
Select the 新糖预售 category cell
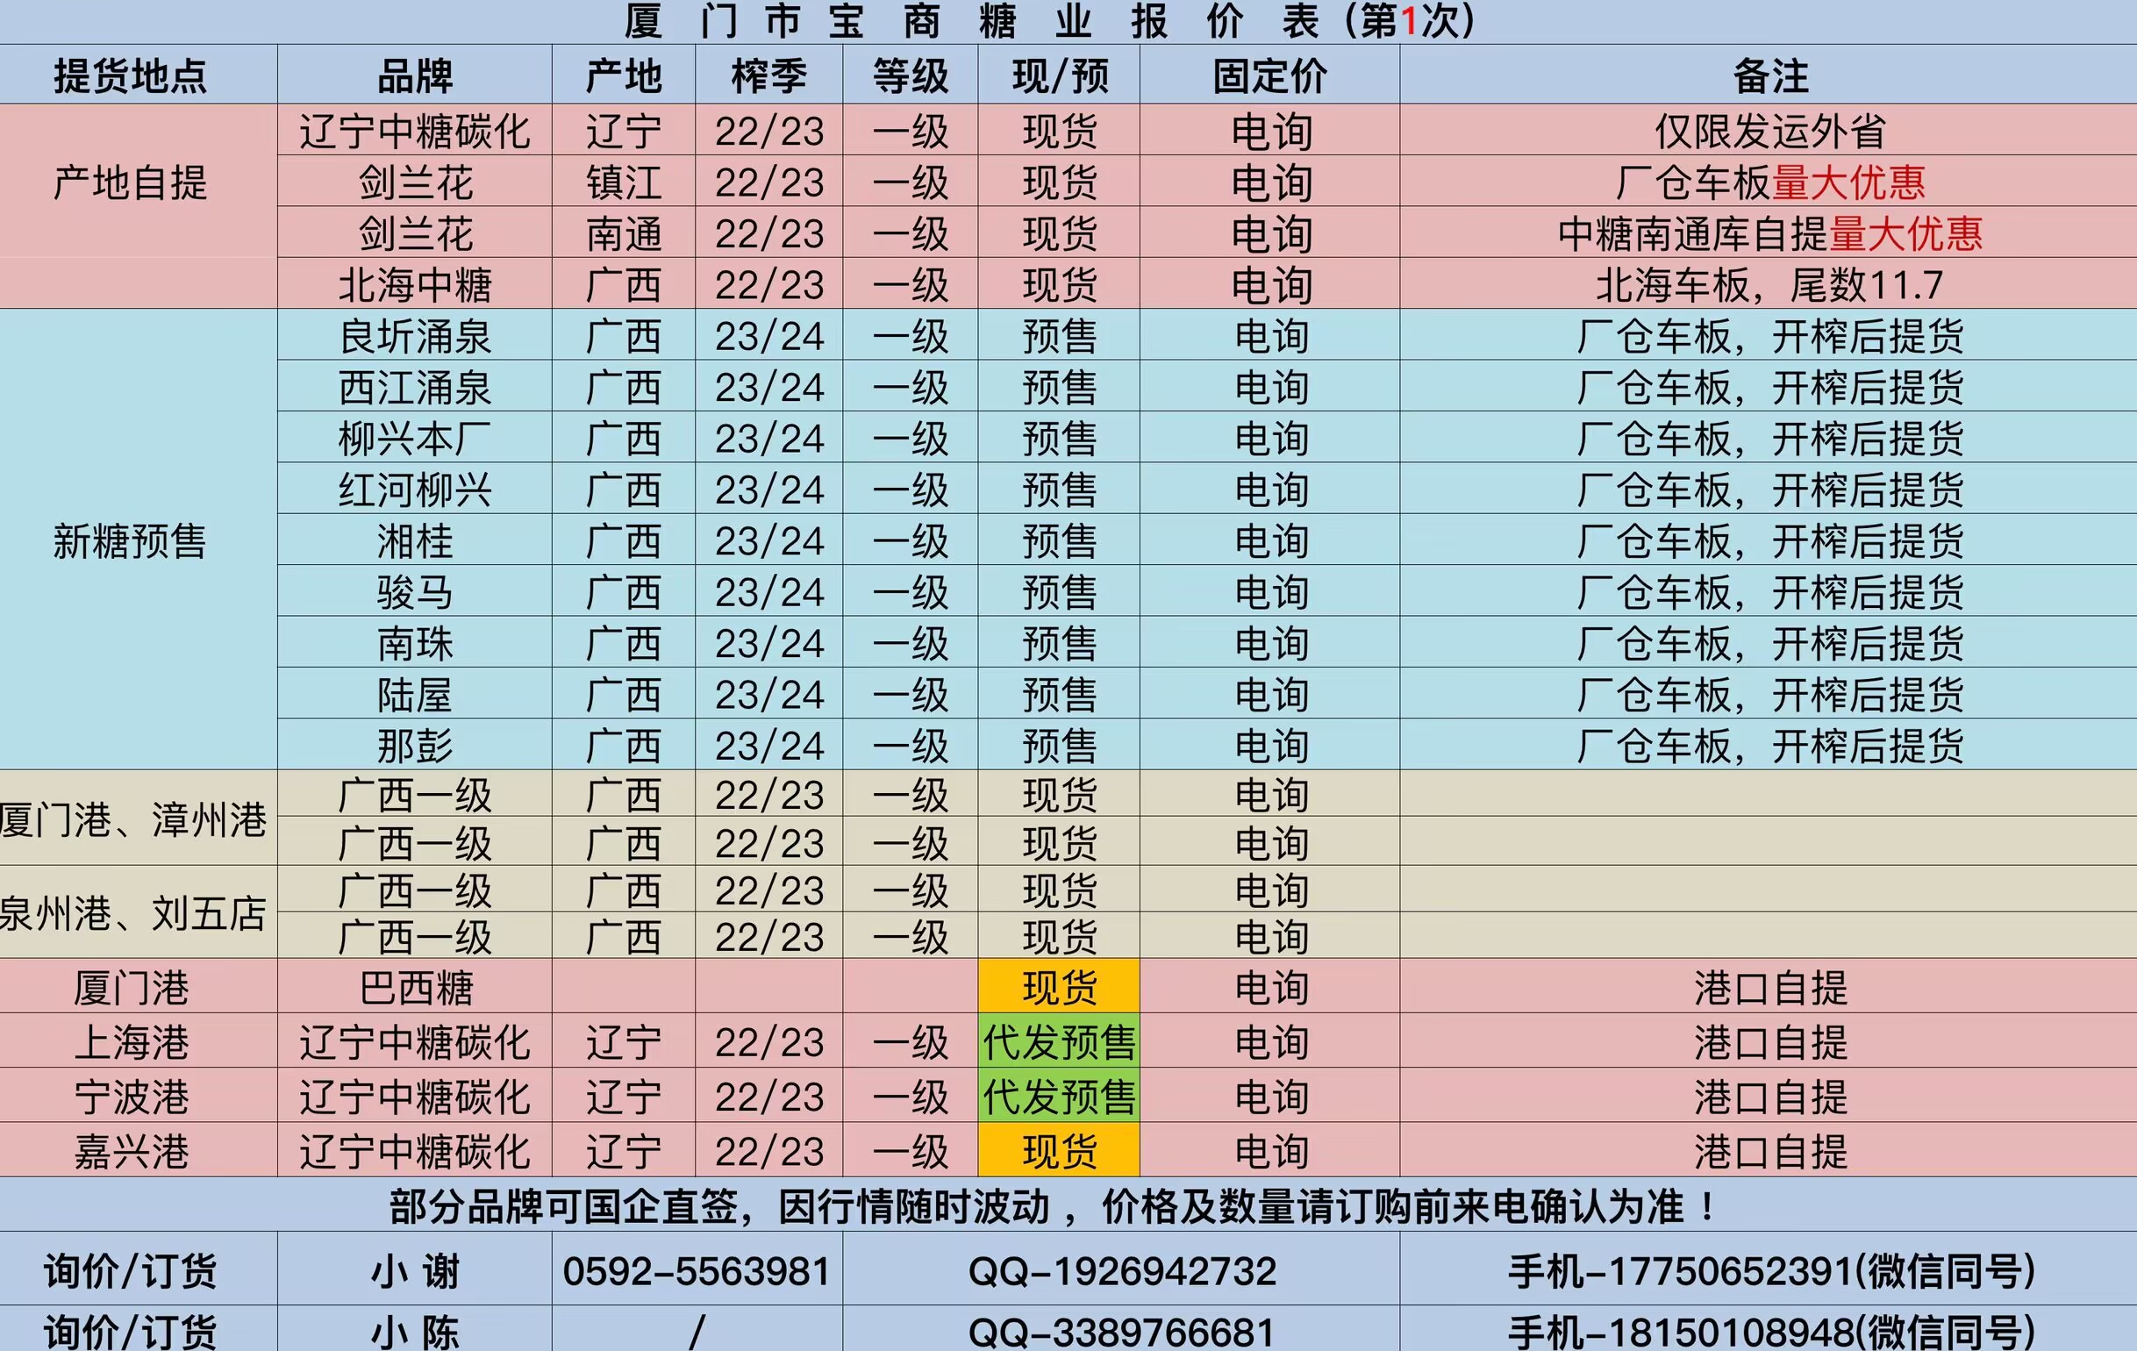pos(131,540)
